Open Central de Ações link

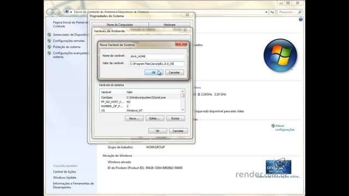[x=64, y=172]
